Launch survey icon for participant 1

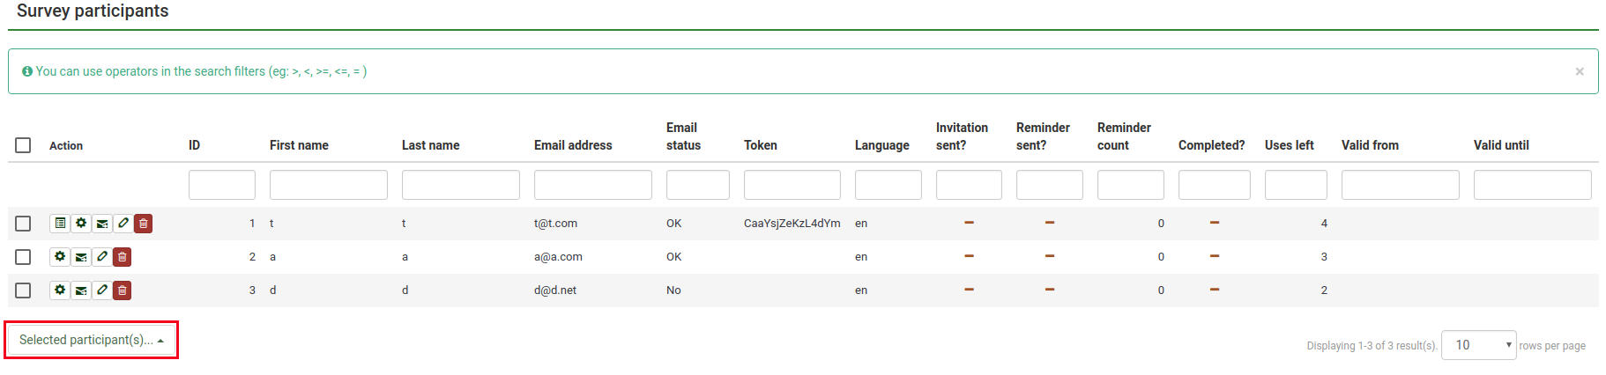coord(60,224)
